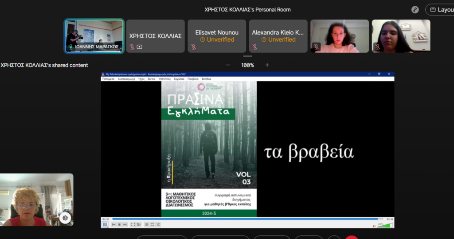Pause the VLC video playback
Viewport: 454px width, 239px height.
tap(105, 225)
